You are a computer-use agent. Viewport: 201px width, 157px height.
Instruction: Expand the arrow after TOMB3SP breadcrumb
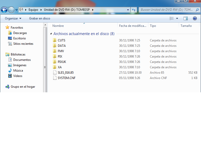(x=93, y=10)
